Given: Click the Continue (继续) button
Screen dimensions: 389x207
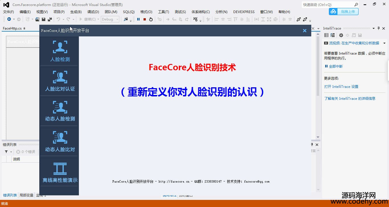Looking at the screenshot, I should point(87,19).
